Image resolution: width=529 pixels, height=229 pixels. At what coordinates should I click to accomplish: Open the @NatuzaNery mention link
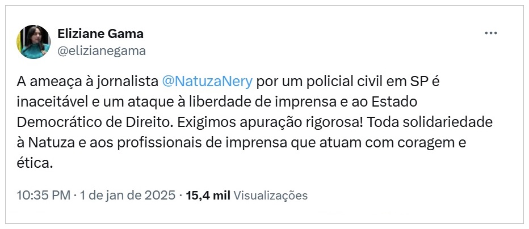tap(207, 81)
